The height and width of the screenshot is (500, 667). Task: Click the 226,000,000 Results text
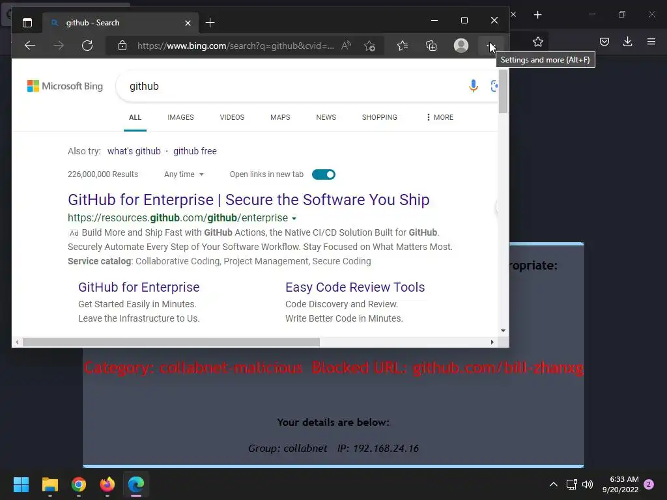(103, 174)
